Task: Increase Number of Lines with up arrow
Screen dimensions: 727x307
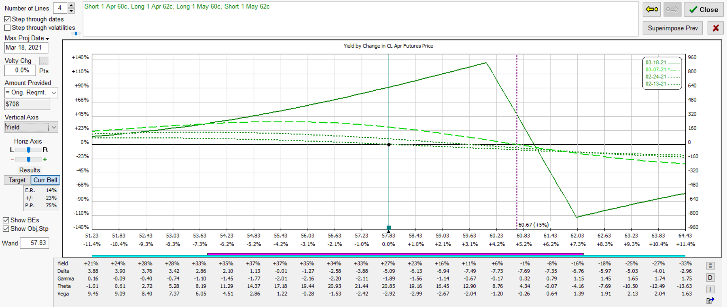Action: pyautogui.click(x=71, y=5)
